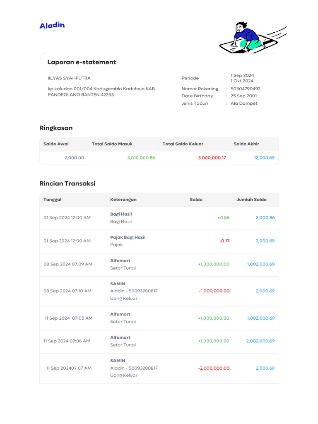Screen dimensions: 318x424
Task: Click the Aladin logo
Action: coord(52,26)
